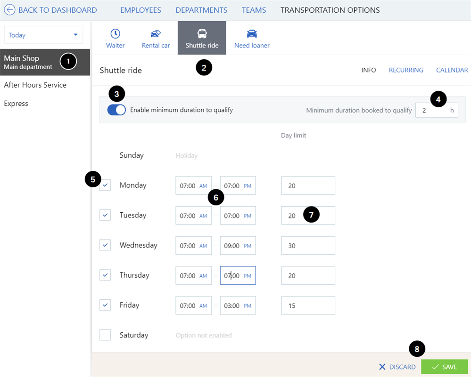Click the minimum duration hours input field
The height and width of the screenshot is (377, 471).
pos(437,110)
